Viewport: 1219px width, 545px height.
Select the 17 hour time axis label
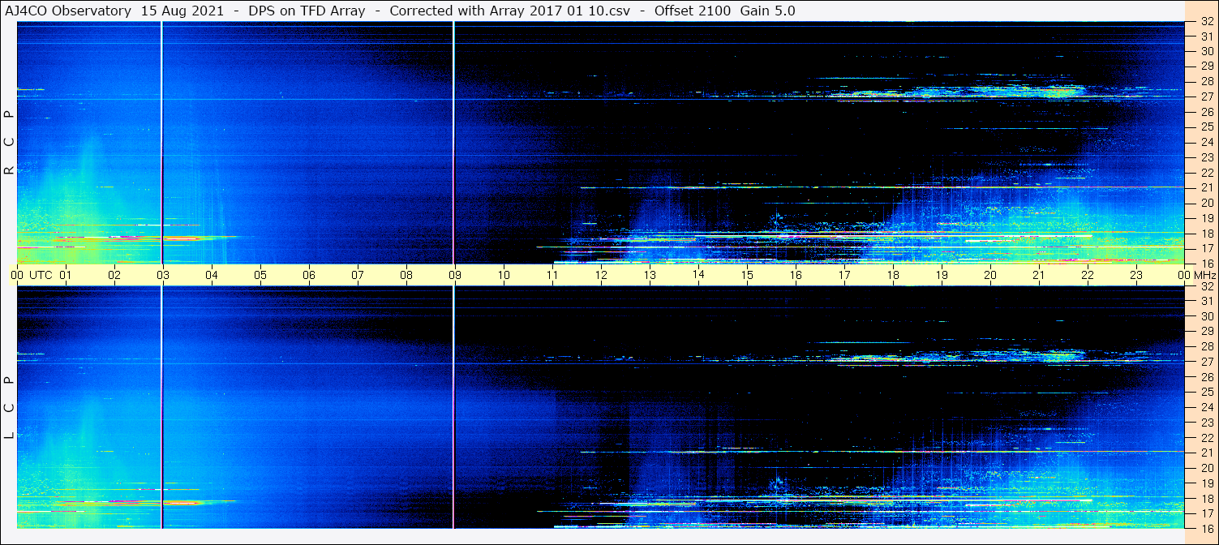point(843,275)
